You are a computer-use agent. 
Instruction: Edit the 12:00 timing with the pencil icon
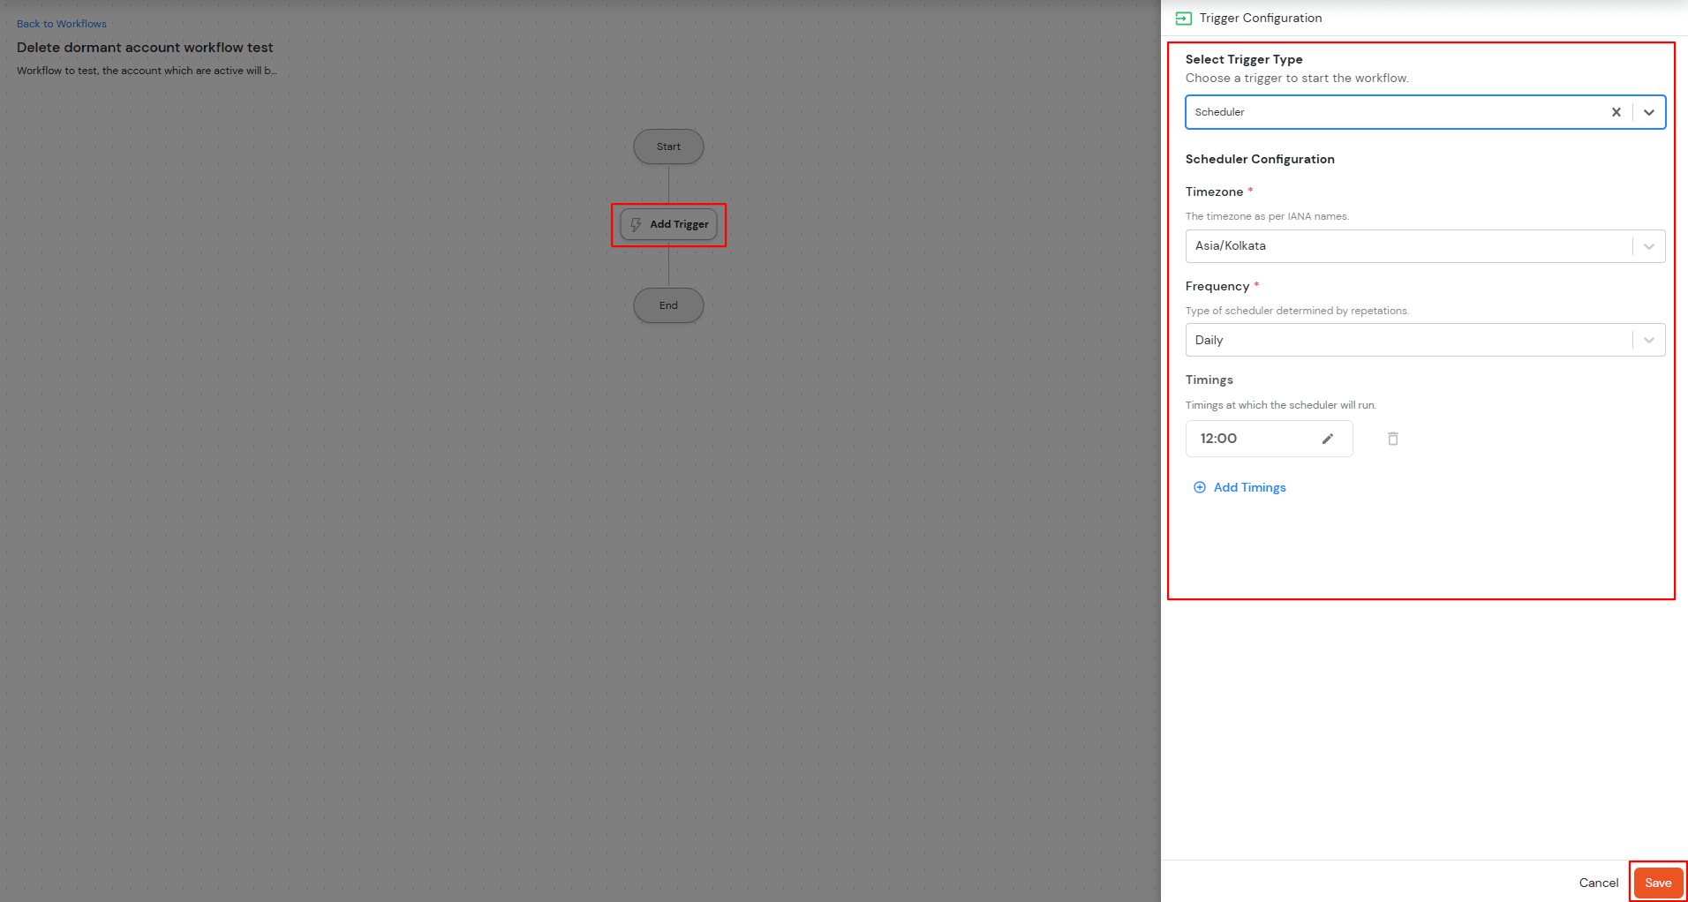(1328, 438)
